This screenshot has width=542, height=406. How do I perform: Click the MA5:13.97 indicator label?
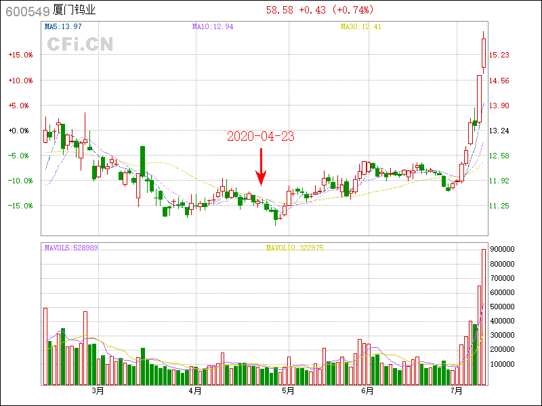click(x=63, y=26)
